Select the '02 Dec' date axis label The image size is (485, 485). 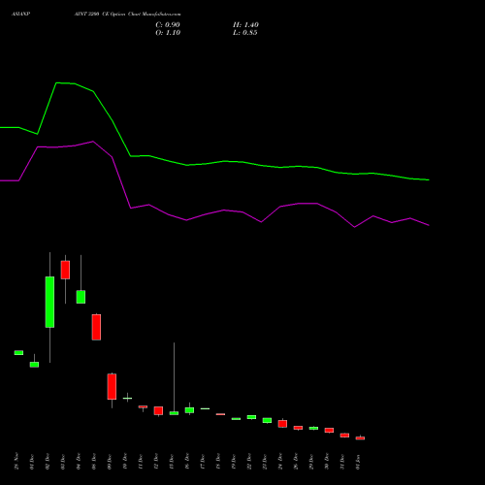click(x=48, y=461)
